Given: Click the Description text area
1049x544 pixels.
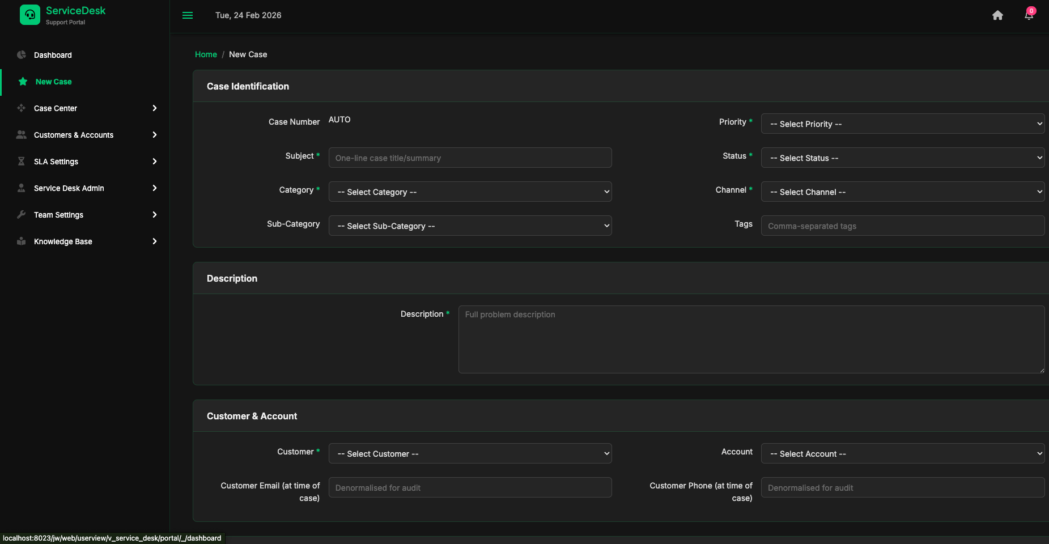Looking at the screenshot, I should (751, 339).
